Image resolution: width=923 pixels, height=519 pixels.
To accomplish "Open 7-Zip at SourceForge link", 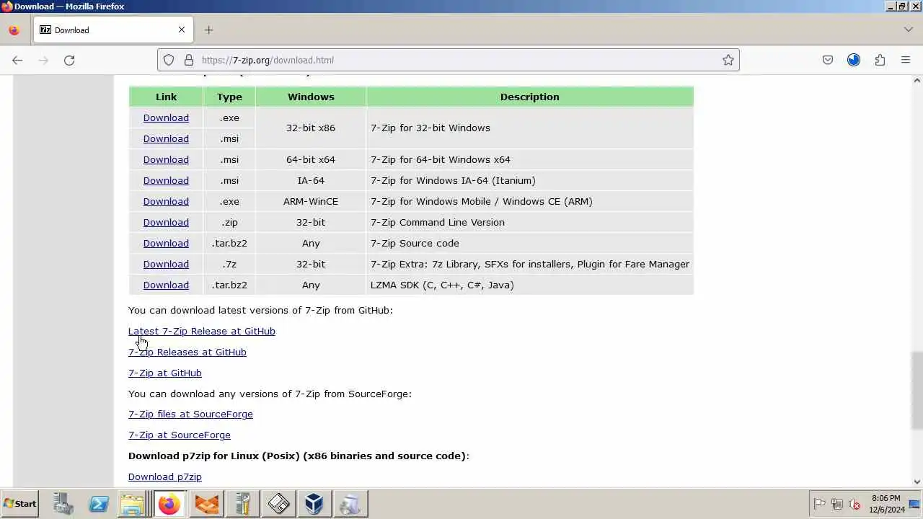I will (180, 435).
